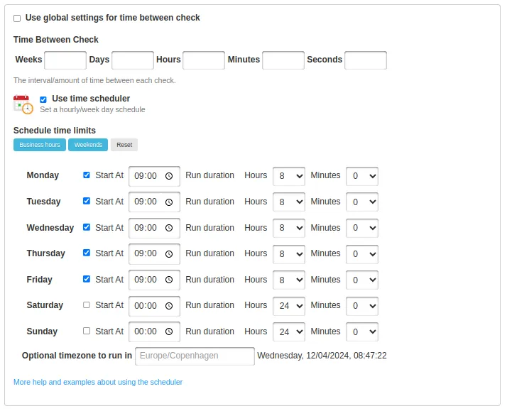
Task: Open Tuesday start time clock picker icon
Action: point(169,202)
